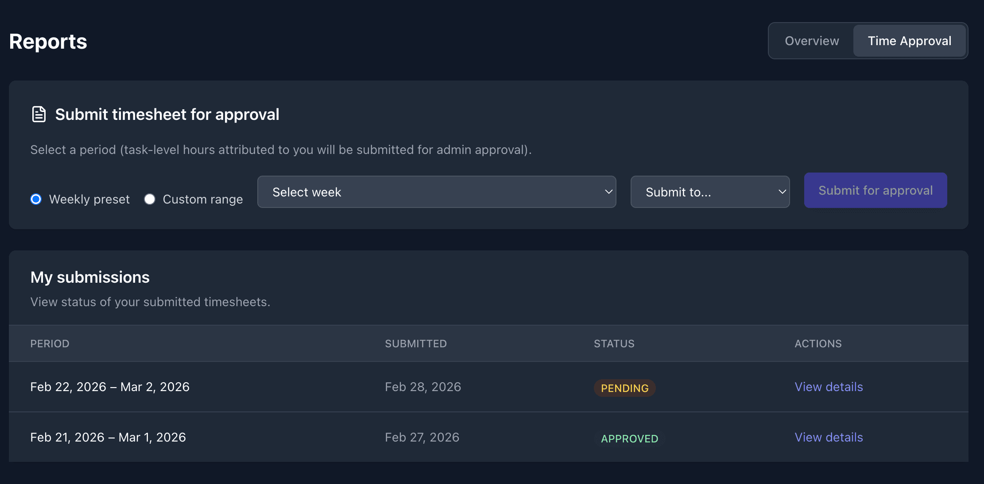Expand the Submit to... dropdown
984x484 pixels.
709,192
